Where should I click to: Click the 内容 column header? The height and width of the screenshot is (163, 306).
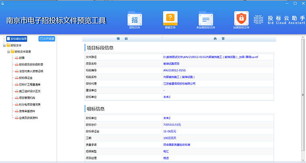click(219, 39)
